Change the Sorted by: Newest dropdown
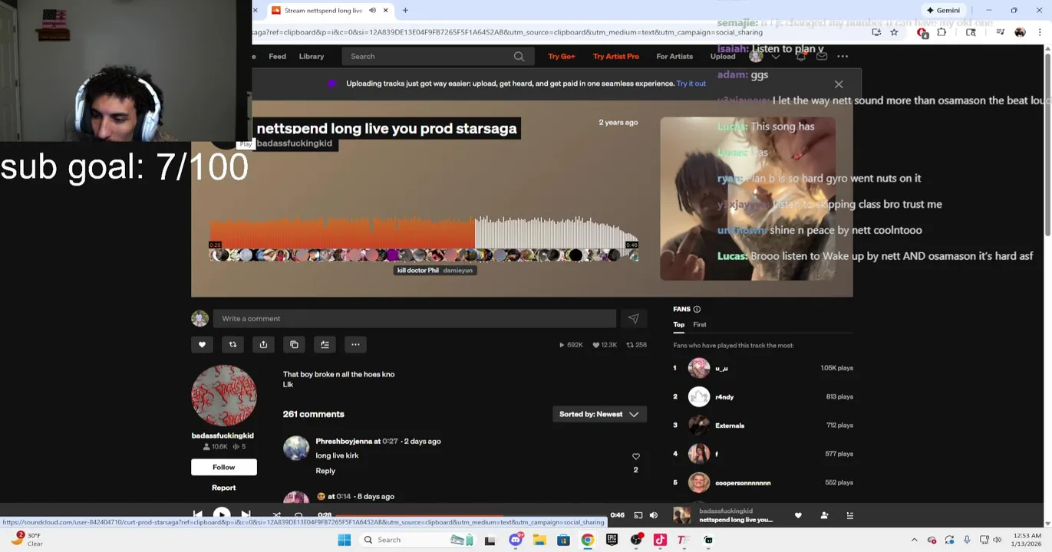This screenshot has width=1052, height=552. [599, 415]
